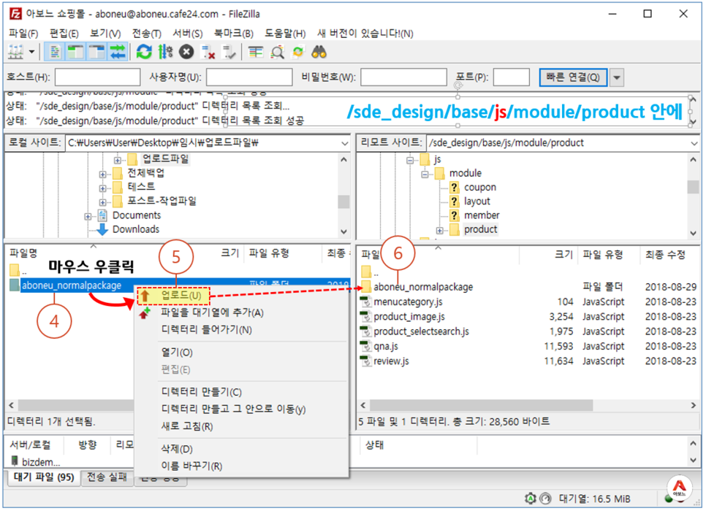
Task: Expand the 전체백업 local tree folder
Action: pos(102,174)
